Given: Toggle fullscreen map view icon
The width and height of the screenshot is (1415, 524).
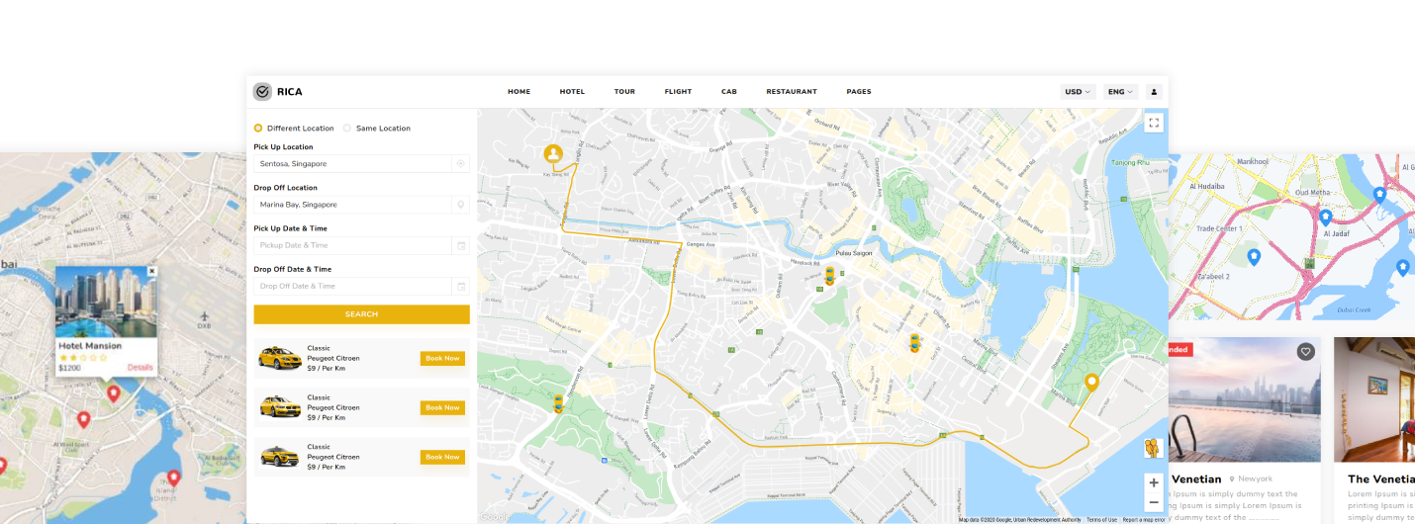Looking at the screenshot, I should [1153, 123].
